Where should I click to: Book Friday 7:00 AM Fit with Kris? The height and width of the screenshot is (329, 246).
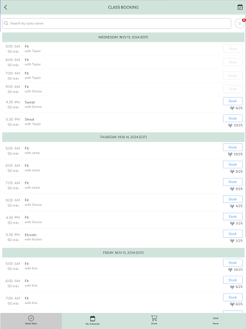coord(233,298)
